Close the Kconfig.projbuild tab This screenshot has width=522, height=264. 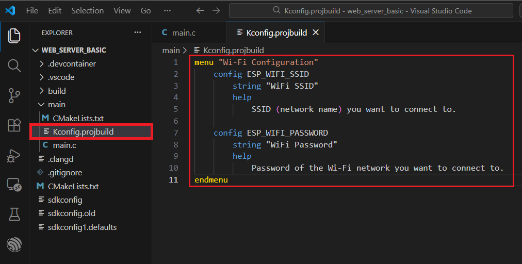316,32
